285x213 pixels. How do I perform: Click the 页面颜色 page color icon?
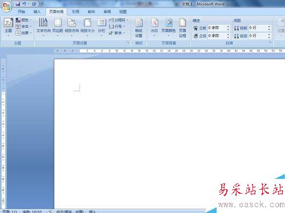tap(169, 27)
